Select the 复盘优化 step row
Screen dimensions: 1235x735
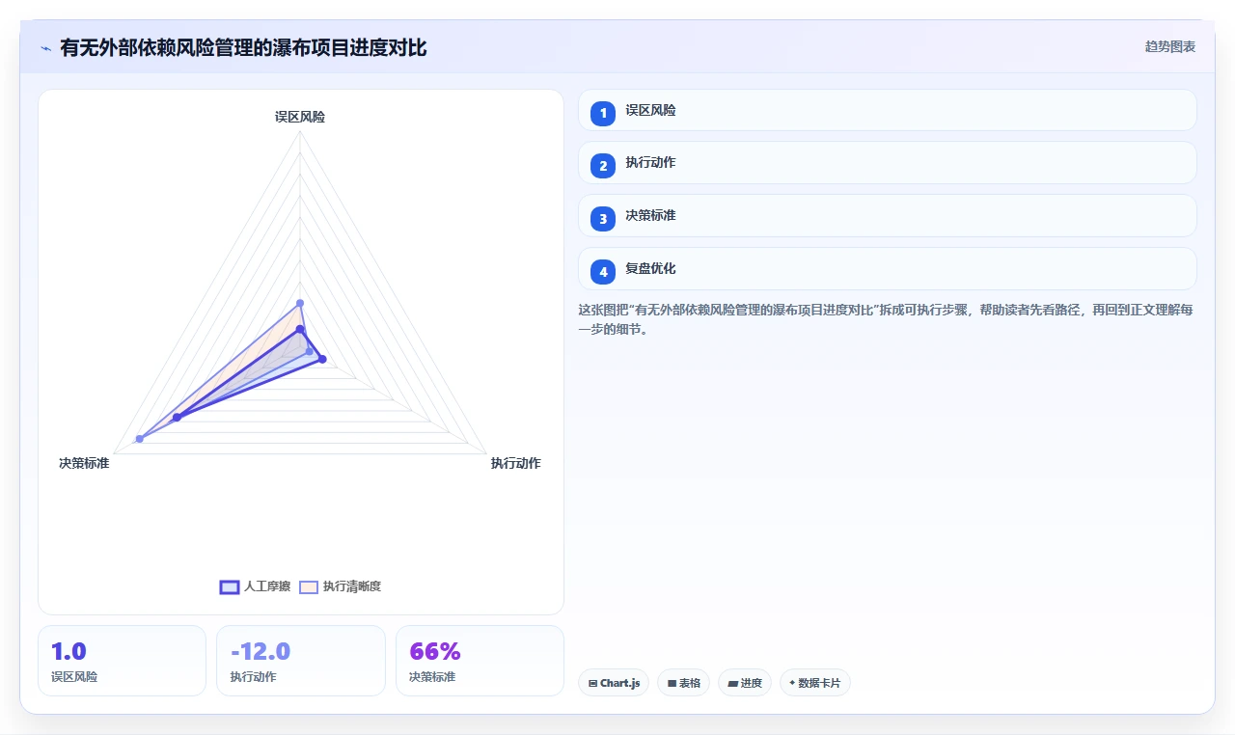[x=887, y=269]
